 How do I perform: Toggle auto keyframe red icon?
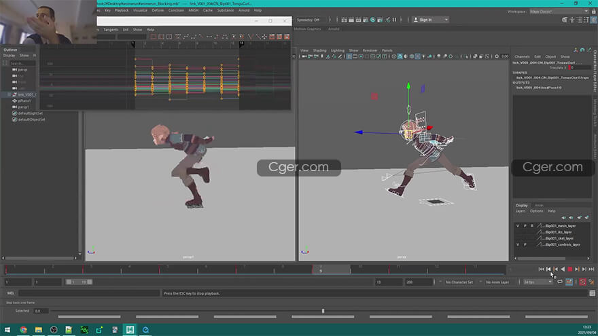(x=583, y=282)
